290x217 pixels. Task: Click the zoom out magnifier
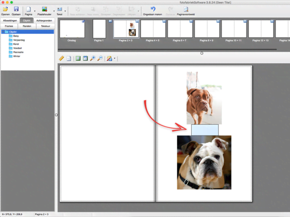pos(100,58)
